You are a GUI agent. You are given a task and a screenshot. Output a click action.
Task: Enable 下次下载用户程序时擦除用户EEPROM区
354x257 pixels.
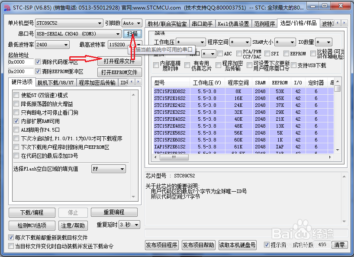[x=16, y=147]
